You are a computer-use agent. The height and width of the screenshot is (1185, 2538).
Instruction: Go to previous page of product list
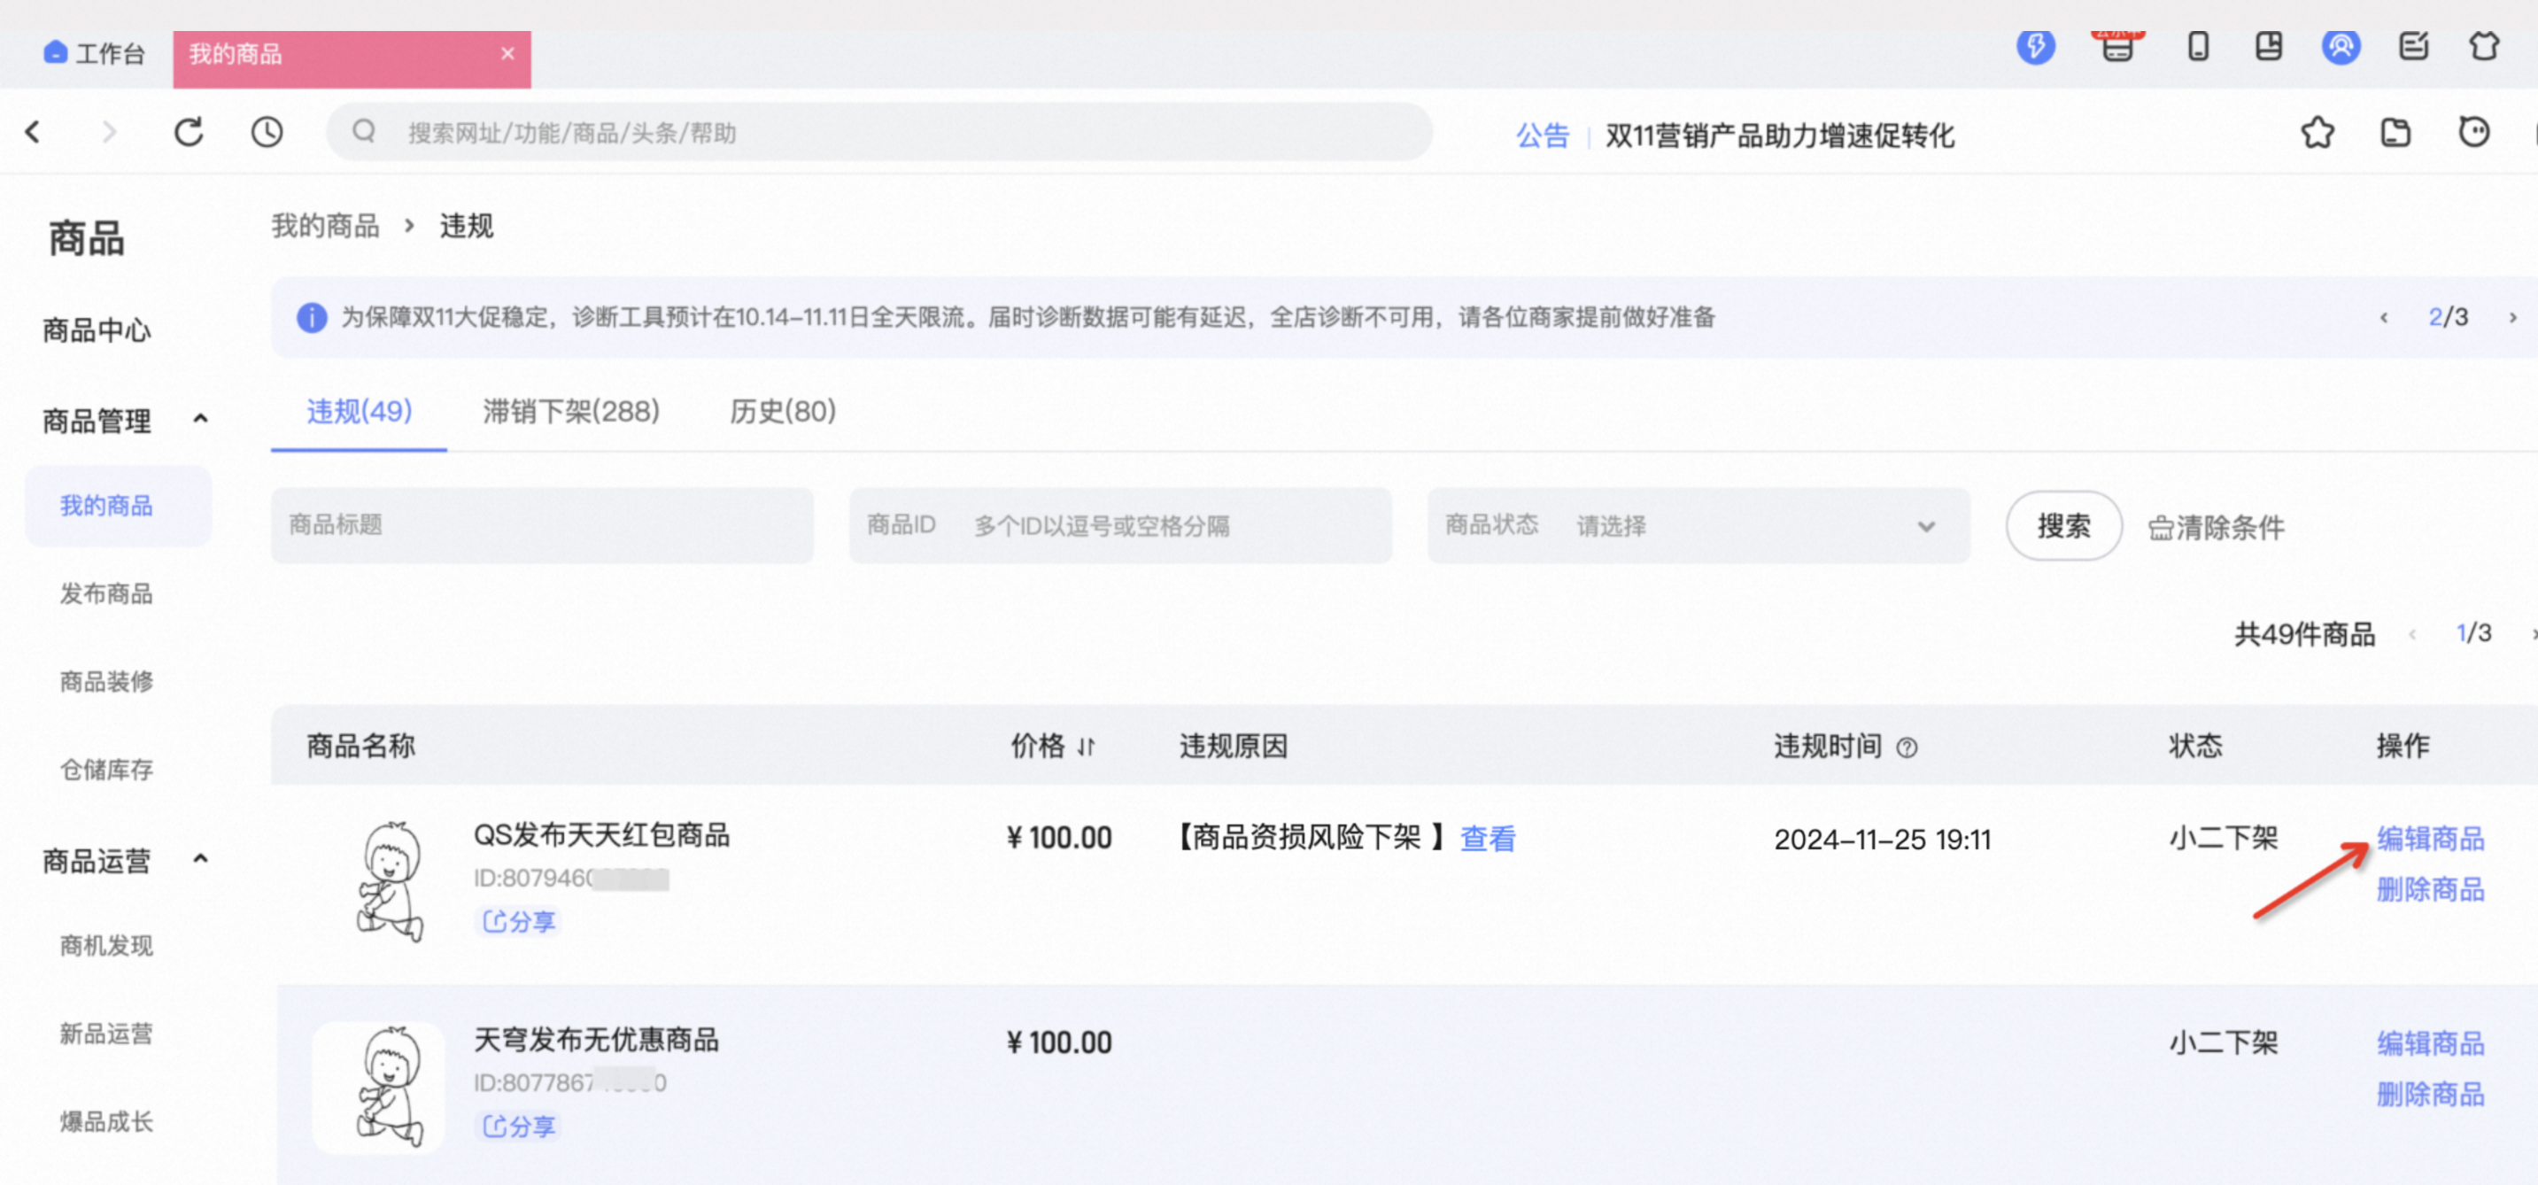(x=2412, y=634)
